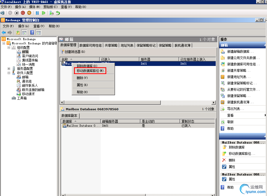Select 邮件联系人 in the tree
The image size is (267, 196).
coord(30,85)
